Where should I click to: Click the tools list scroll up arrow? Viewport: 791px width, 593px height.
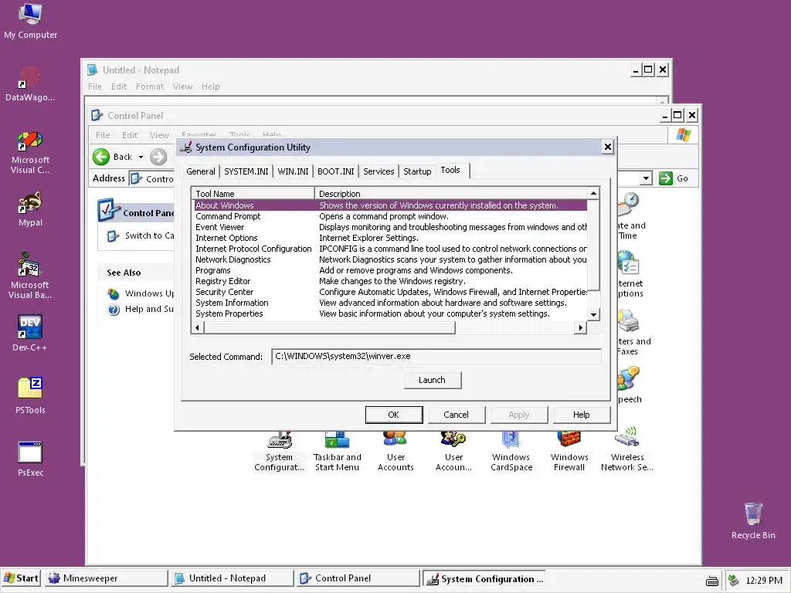[x=594, y=194]
